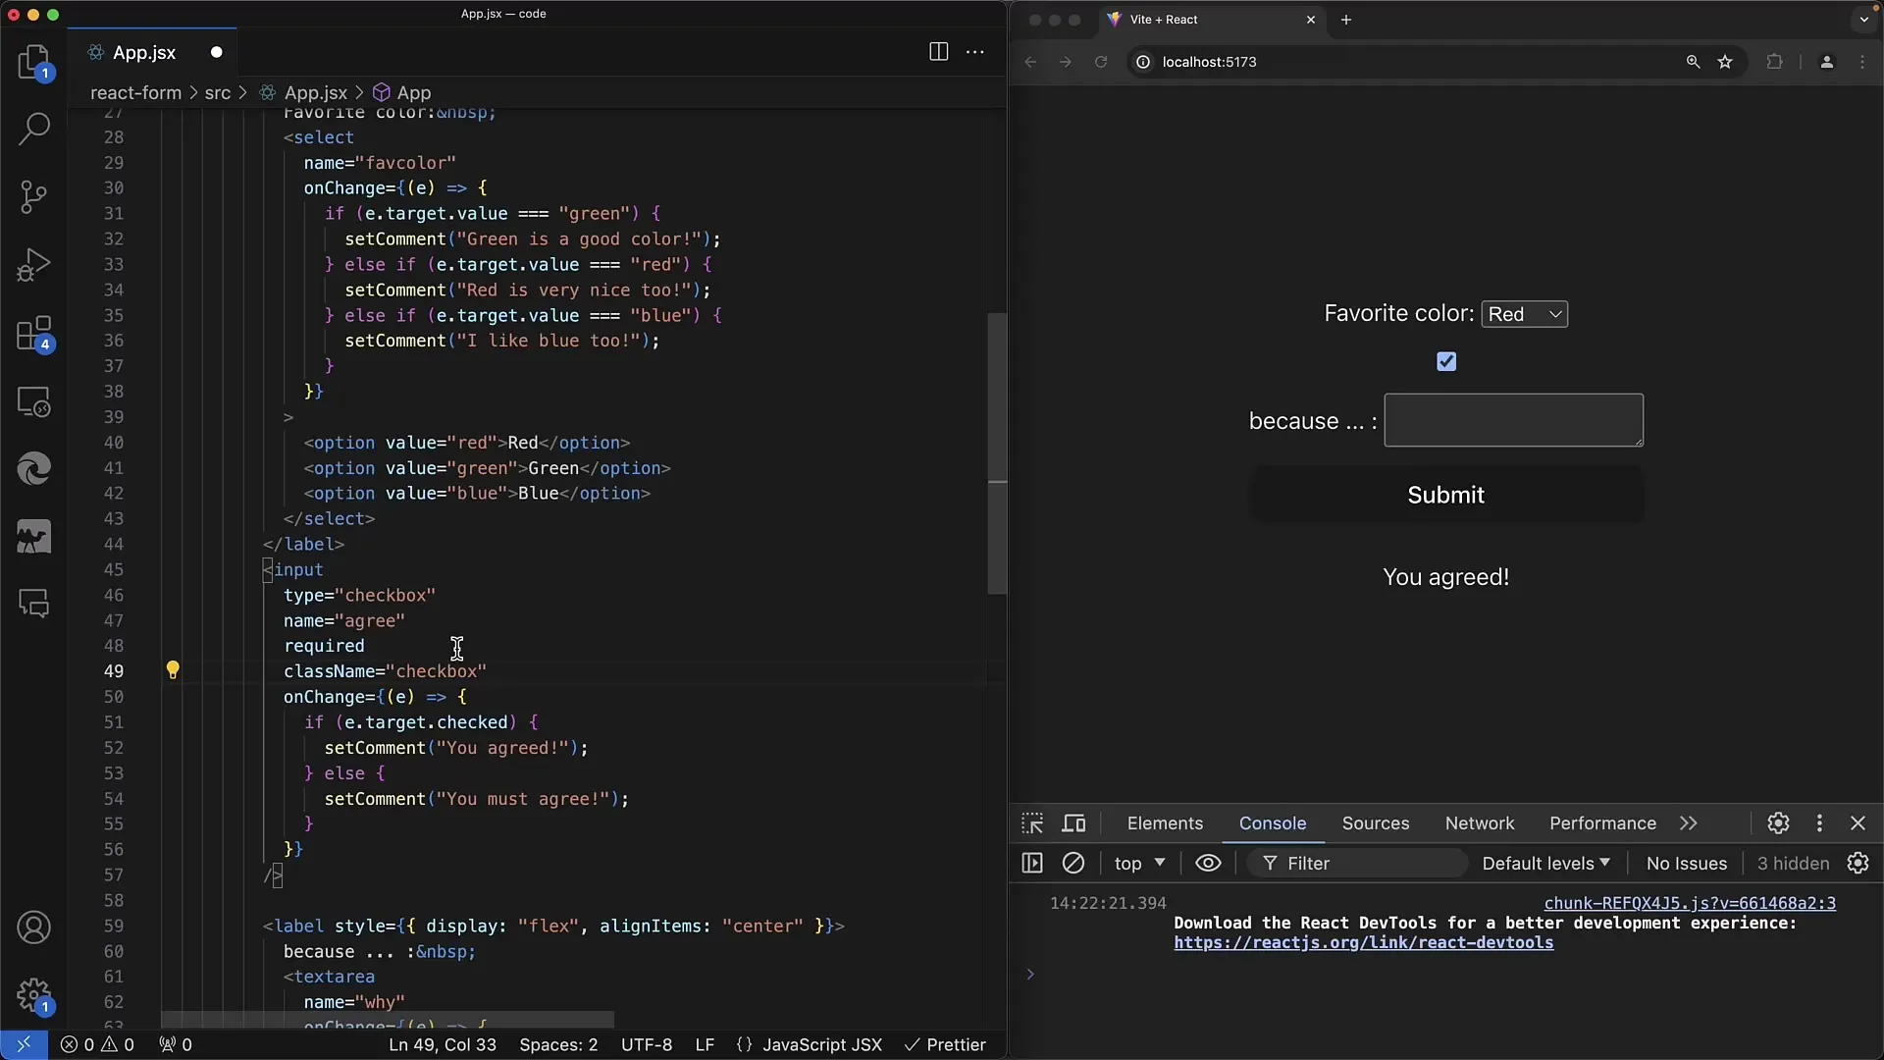The height and width of the screenshot is (1060, 1884).
Task: Expand the browser tab search chevron
Action: click(1864, 19)
